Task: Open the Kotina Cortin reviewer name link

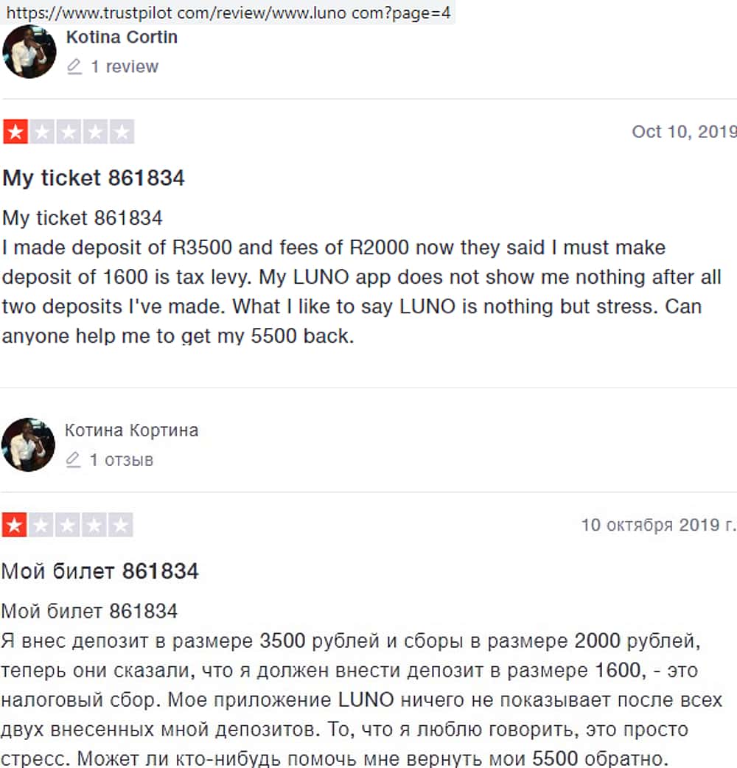Action: [x=122, y=37]
